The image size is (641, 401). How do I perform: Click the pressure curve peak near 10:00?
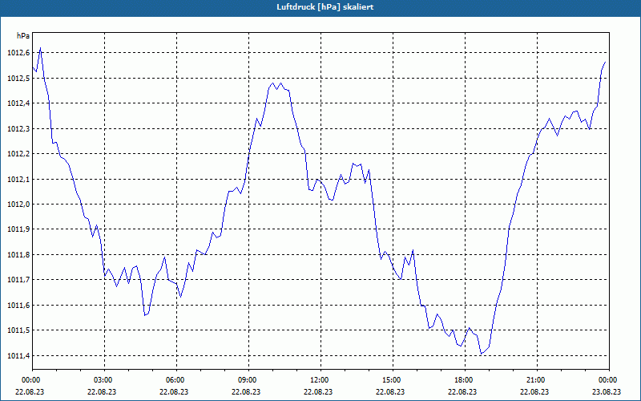click(x=273, y=83)
